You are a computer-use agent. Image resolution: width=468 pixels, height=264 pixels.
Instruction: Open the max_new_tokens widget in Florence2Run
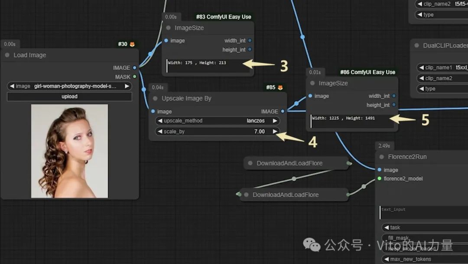click(425, 259)
